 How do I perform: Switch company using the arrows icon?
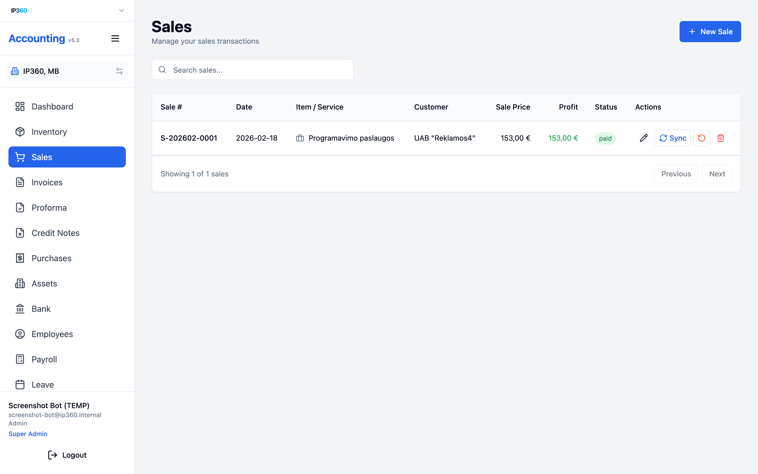pyautogui.click(x=119, y=71)
